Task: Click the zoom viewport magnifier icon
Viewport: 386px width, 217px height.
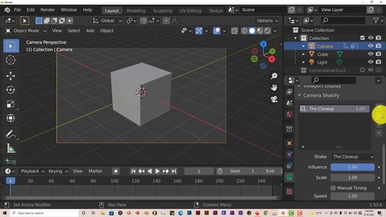Action: click(x=274, y=76)
